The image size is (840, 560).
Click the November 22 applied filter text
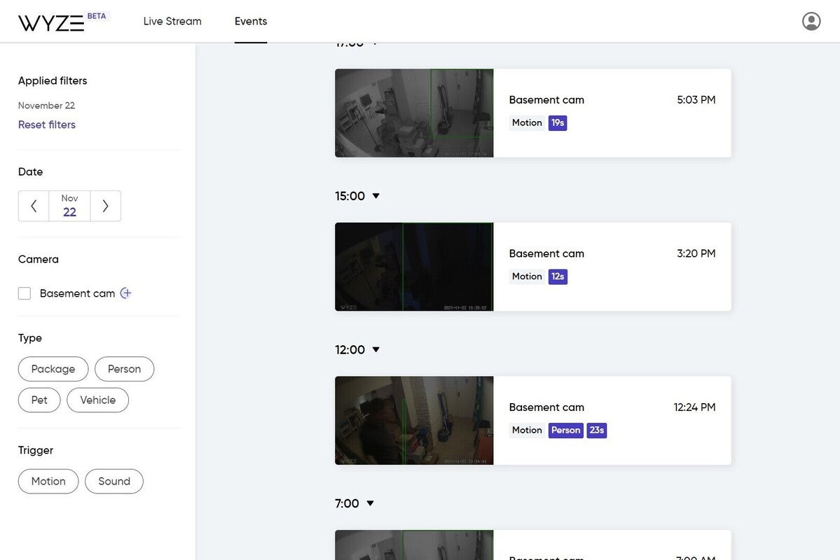47,106
